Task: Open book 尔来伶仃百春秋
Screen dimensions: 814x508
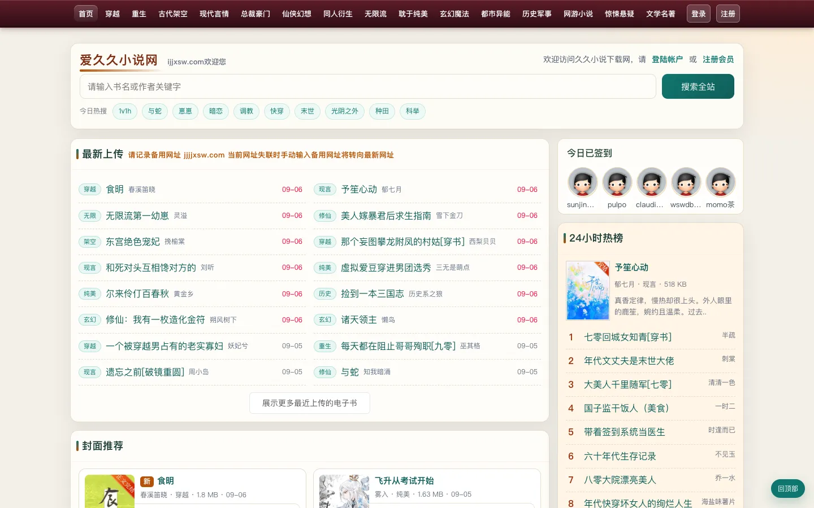Action: tap(137, 294)
